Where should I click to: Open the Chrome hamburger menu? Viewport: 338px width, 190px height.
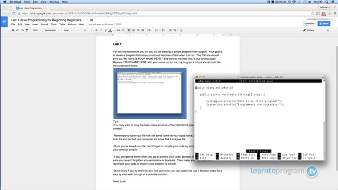click(335, 13)
